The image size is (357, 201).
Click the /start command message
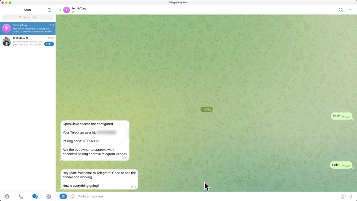[342, 116]
